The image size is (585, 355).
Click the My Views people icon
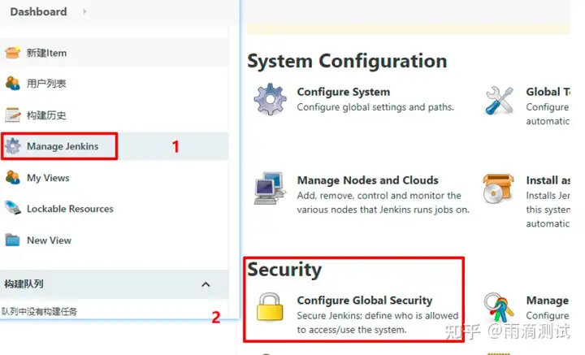pos(13,177)
